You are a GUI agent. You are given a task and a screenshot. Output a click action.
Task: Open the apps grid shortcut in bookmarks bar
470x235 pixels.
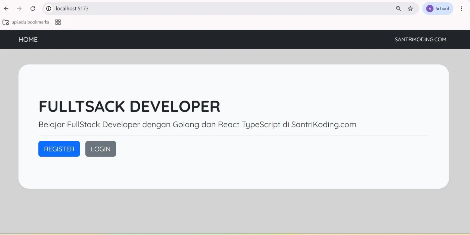[x=58, y=22]
